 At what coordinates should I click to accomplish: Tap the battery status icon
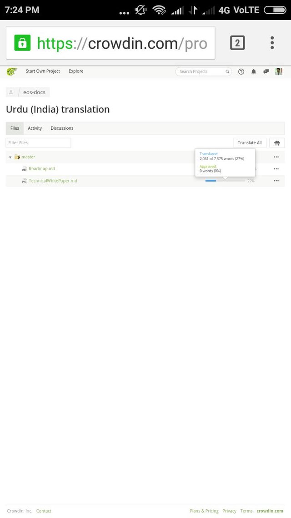(x=275, y=10)
